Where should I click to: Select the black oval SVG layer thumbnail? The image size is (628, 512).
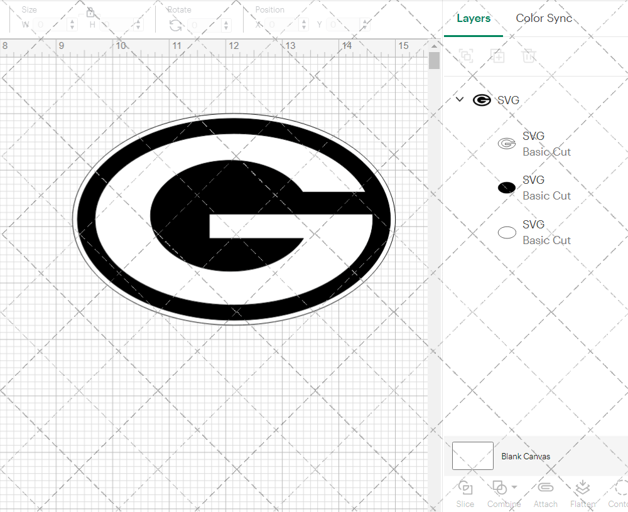click(x=507, y=188)
